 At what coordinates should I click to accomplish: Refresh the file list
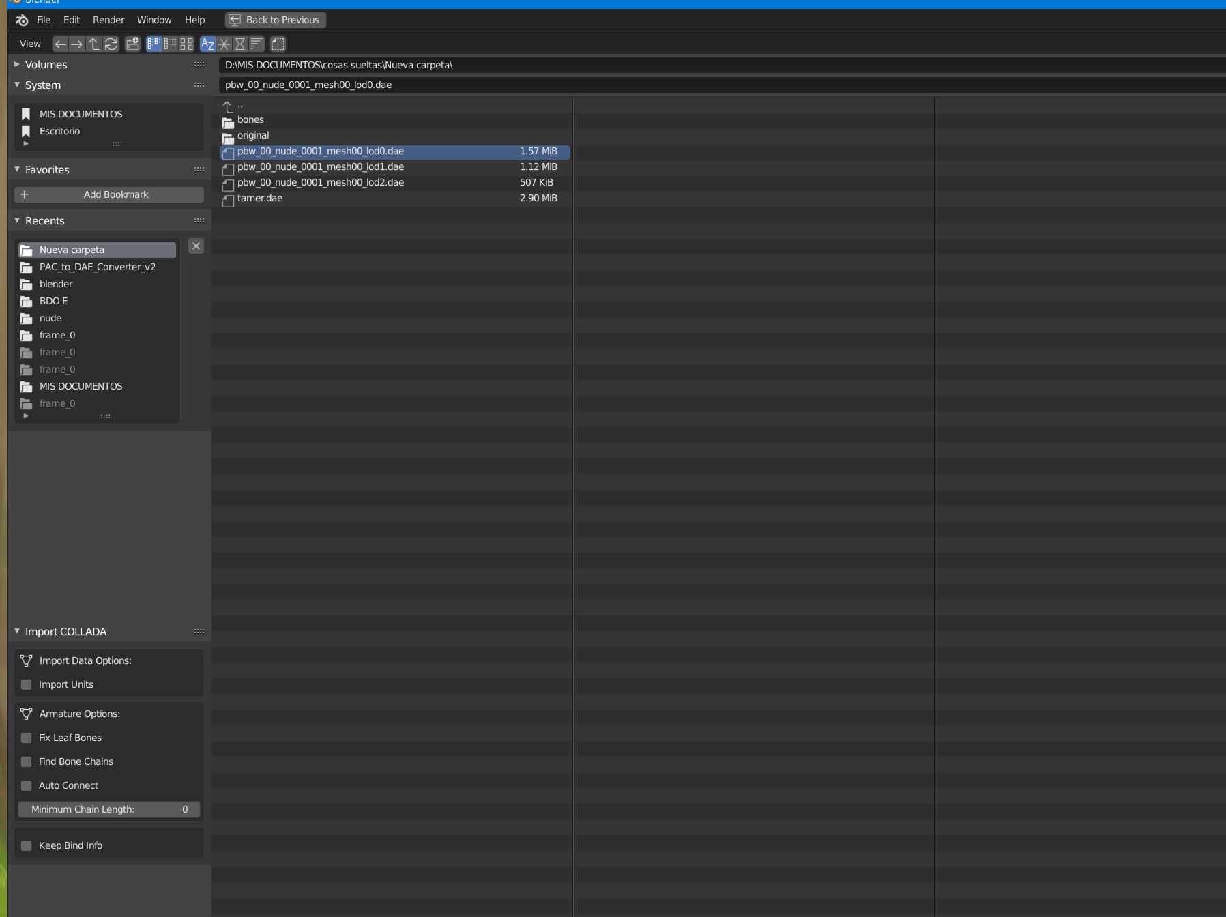point(111,44)
